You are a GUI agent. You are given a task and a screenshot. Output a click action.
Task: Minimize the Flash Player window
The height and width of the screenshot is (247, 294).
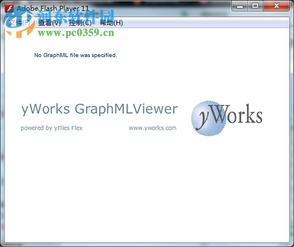pyautogui.click(x=240, y=6)
